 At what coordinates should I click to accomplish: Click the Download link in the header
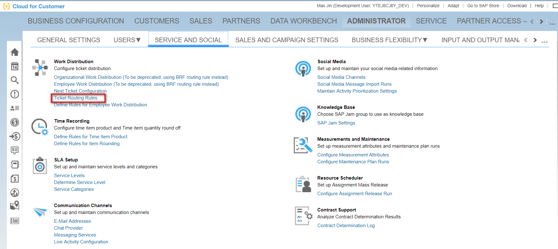517,6
